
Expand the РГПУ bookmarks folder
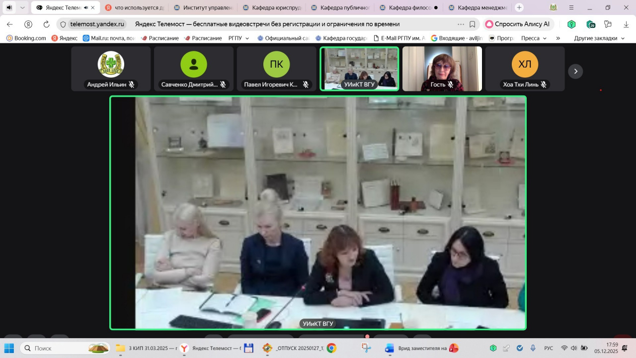[238, 38]
